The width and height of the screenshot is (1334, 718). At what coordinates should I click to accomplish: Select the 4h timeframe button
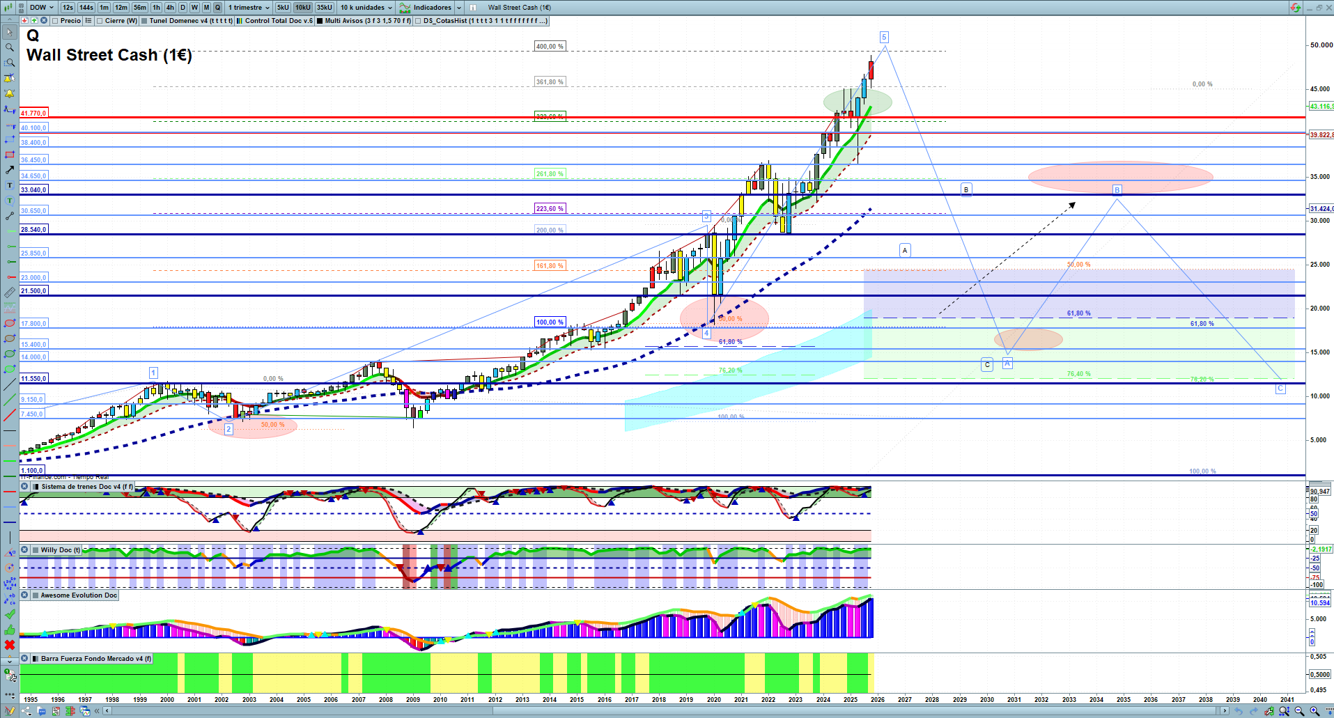click(x=170, y=8)
